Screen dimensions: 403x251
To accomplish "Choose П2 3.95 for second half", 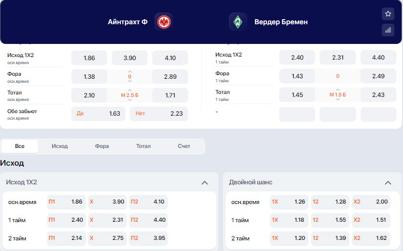I will 148,238.
